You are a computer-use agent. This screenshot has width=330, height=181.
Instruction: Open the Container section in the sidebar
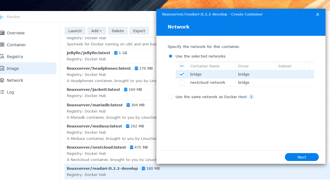[16, 45]
